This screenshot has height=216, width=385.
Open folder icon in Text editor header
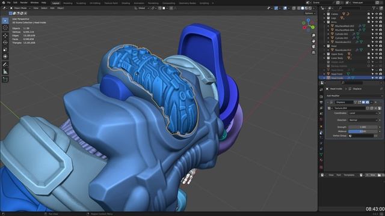[x=379, y=175]
